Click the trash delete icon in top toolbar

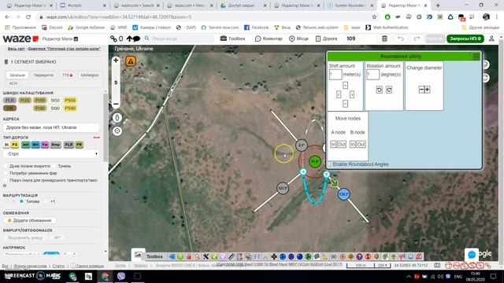tap(384, 39)
